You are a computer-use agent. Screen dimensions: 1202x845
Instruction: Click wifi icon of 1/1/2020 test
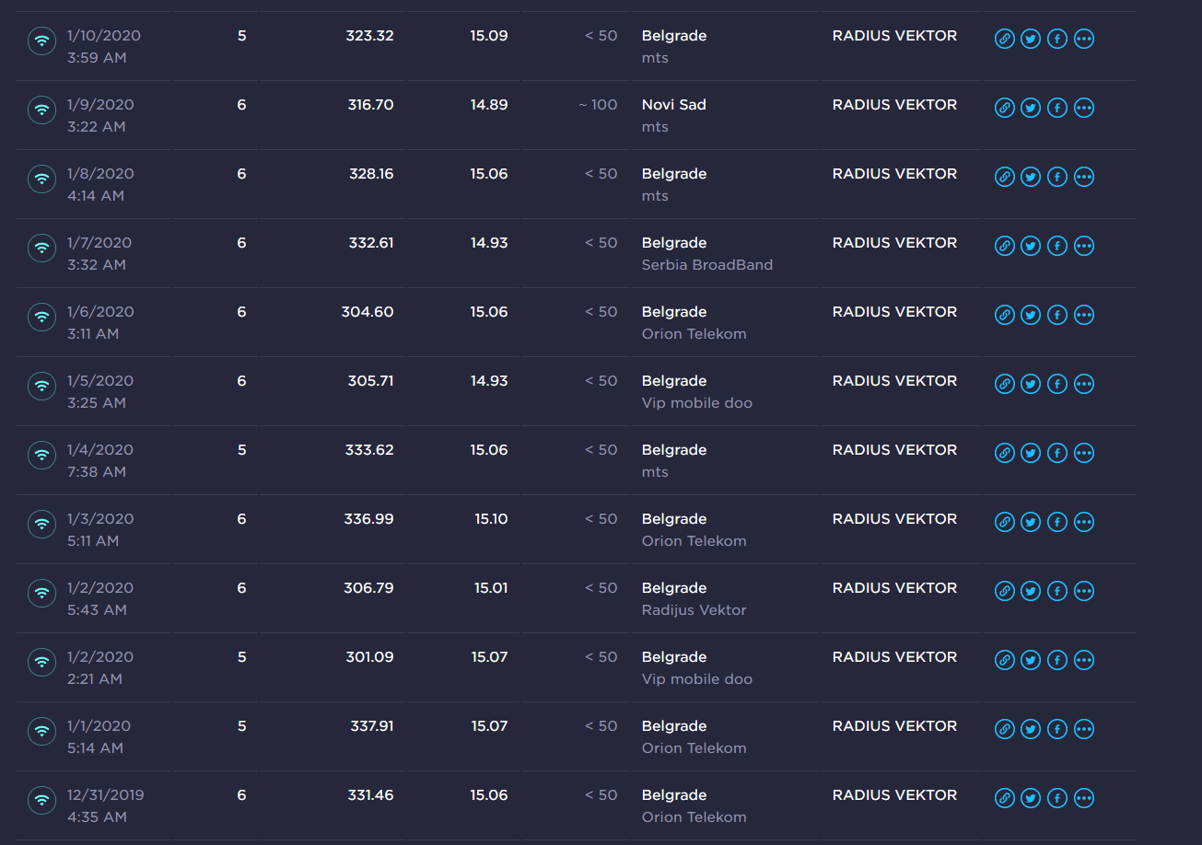tap(41, 731)
